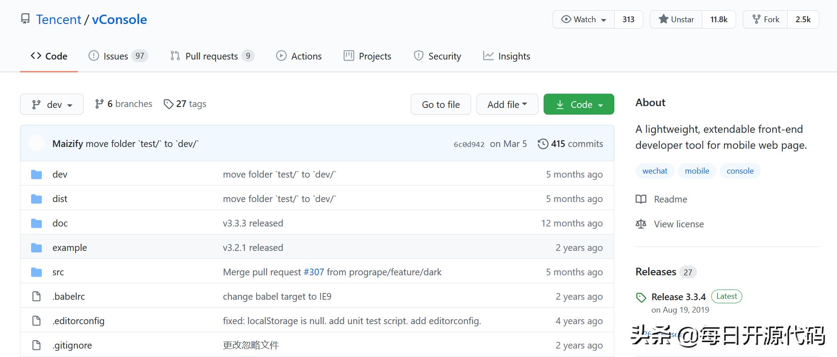Click the wechat topic tag
This screenshot has width=837, height=357.
point(655,171)
